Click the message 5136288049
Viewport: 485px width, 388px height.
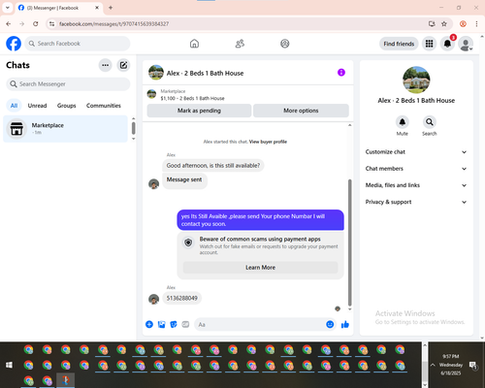coord(182,298)
